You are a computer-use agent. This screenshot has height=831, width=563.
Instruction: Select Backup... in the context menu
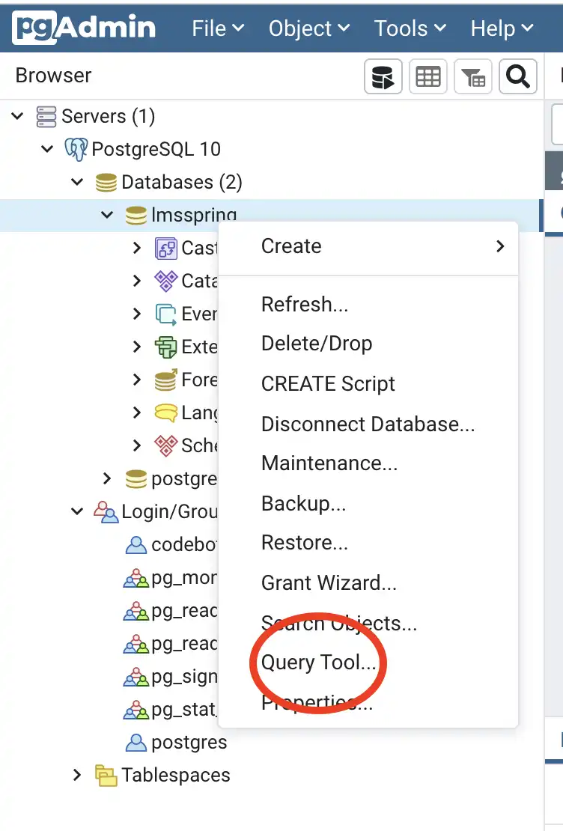click(x=303, y=504)
